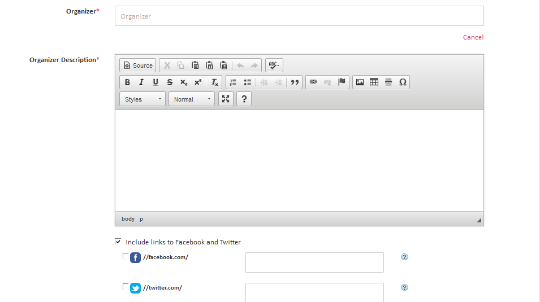Insert an image into description
Image resolution: width=540 pixels, height=302 pixels.
360,82
